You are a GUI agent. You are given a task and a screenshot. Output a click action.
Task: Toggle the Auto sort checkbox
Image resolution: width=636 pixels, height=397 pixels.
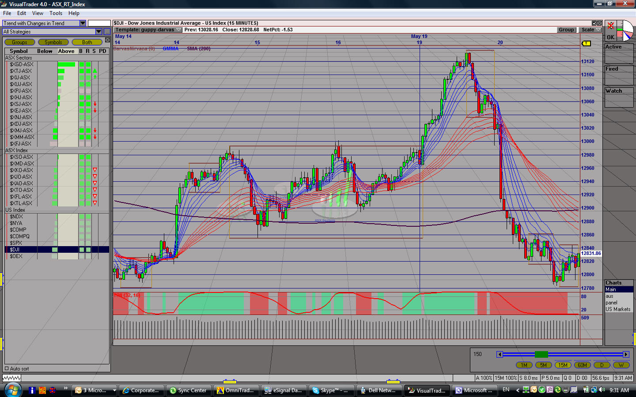coord(7,368)
